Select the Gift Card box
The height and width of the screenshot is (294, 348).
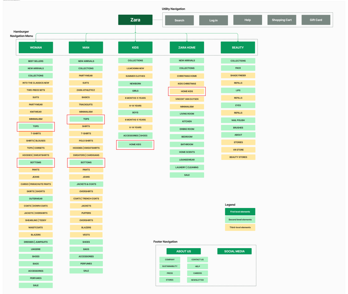316,20
